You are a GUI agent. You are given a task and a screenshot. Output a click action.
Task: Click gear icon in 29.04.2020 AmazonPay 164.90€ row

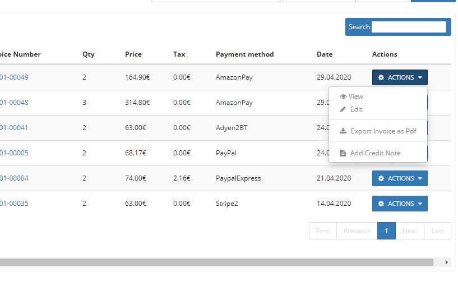pos(381,77)
